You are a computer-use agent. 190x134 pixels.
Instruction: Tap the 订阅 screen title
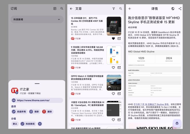pyautogui.click(x=14, y=9)
